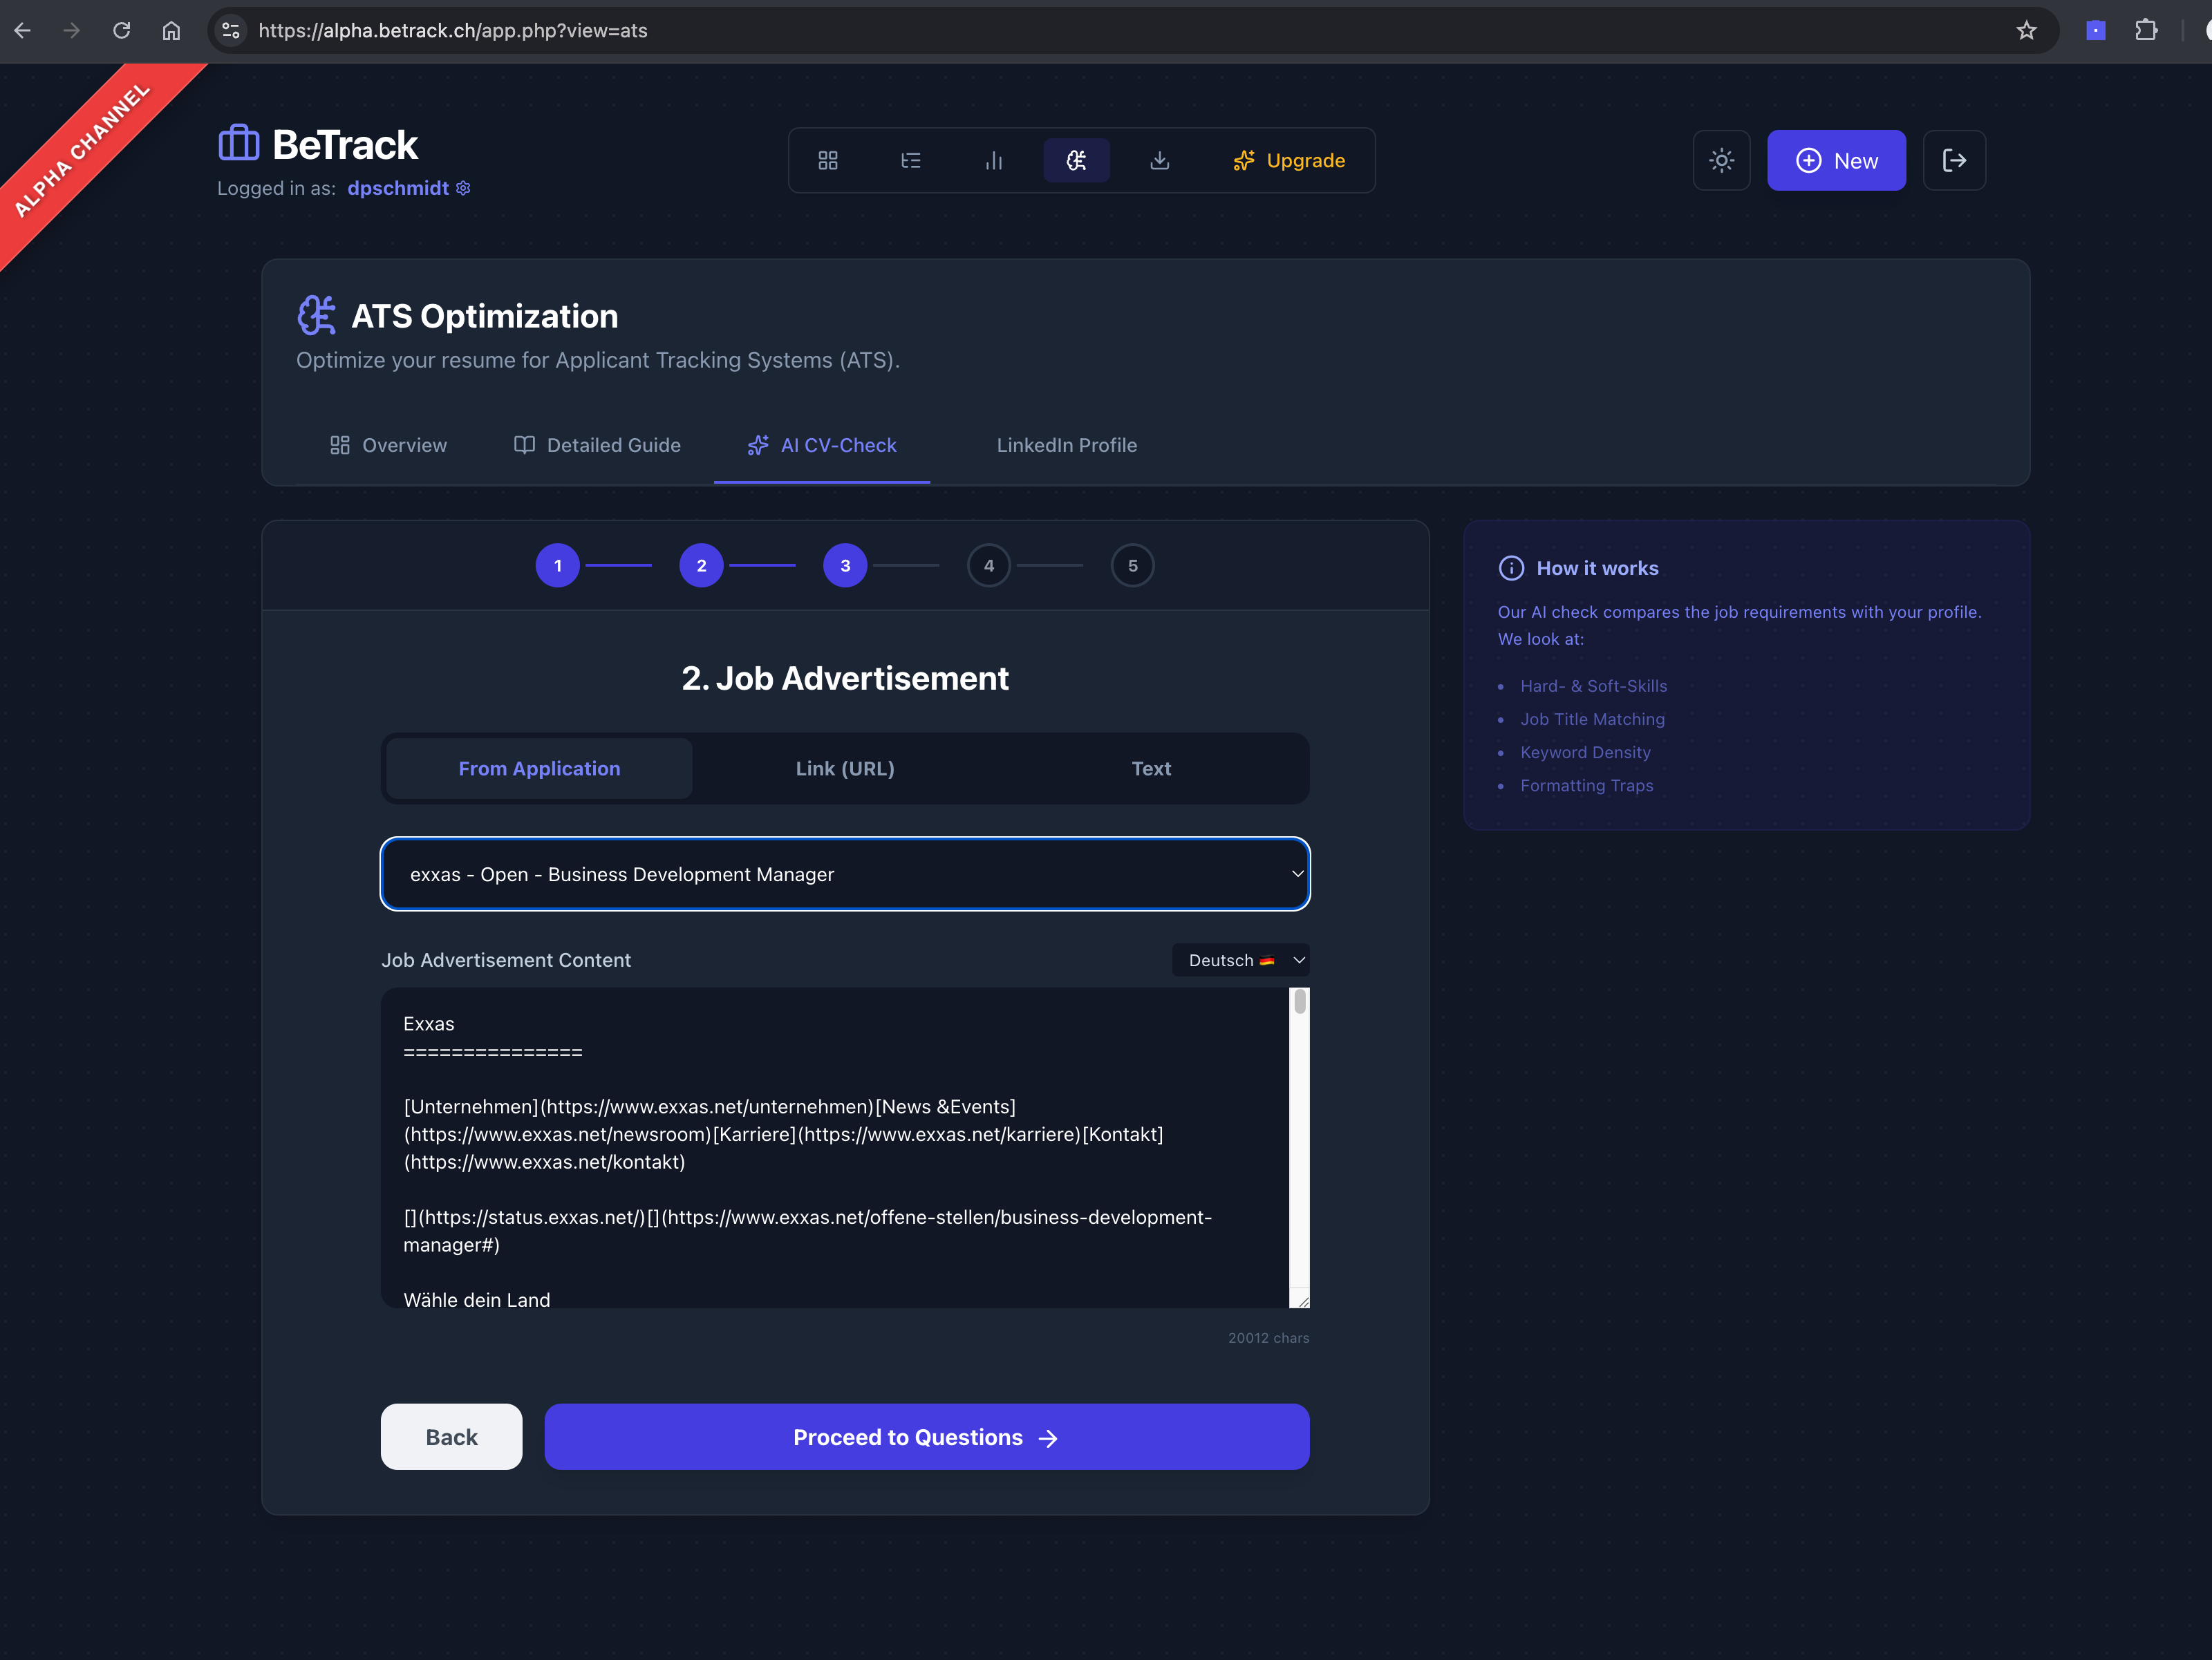This screenshot has height=1660, width=2212.
Task: Open the settings gear next to dpschmidt
Action: pyautogui.click(x=462, y=188)
